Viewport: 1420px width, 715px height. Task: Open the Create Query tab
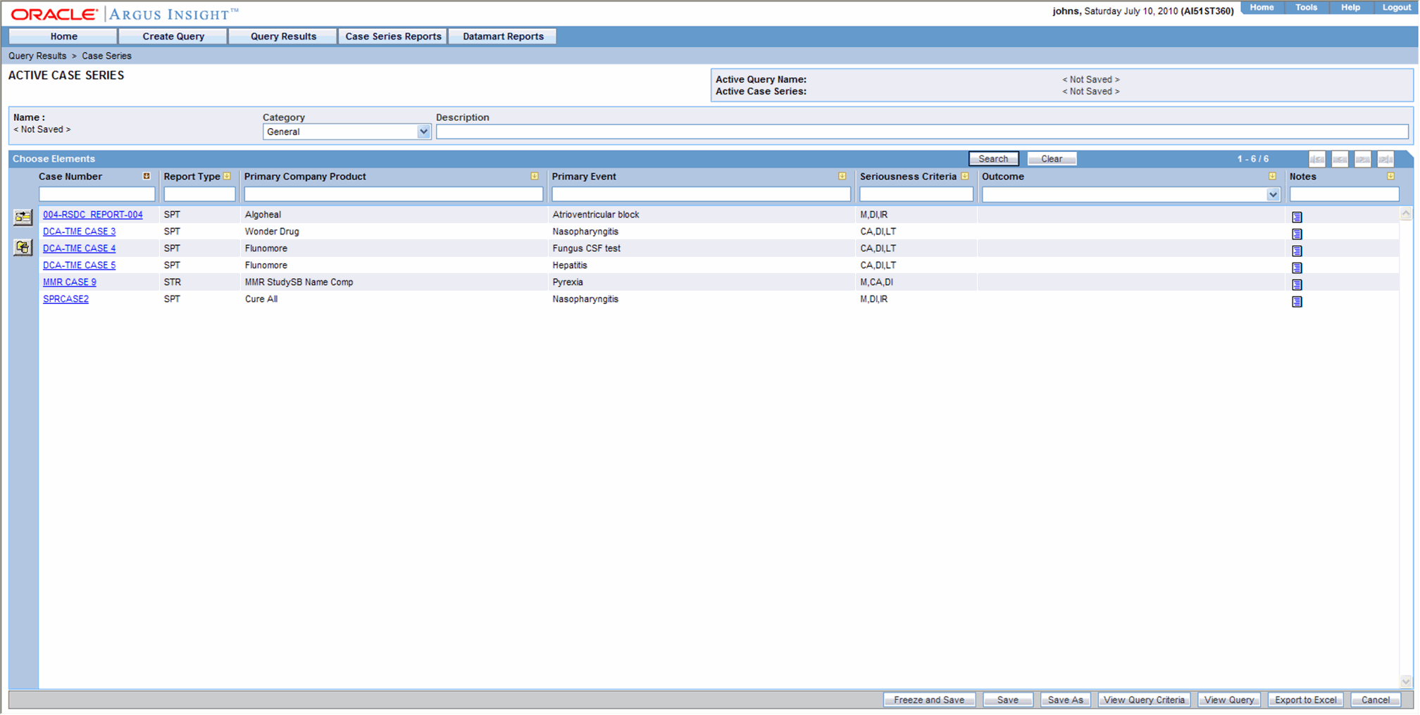click(x=173, y=37)
